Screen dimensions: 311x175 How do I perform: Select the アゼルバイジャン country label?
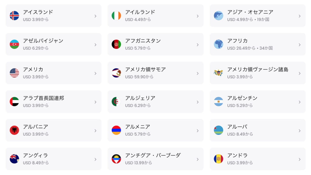43,41
